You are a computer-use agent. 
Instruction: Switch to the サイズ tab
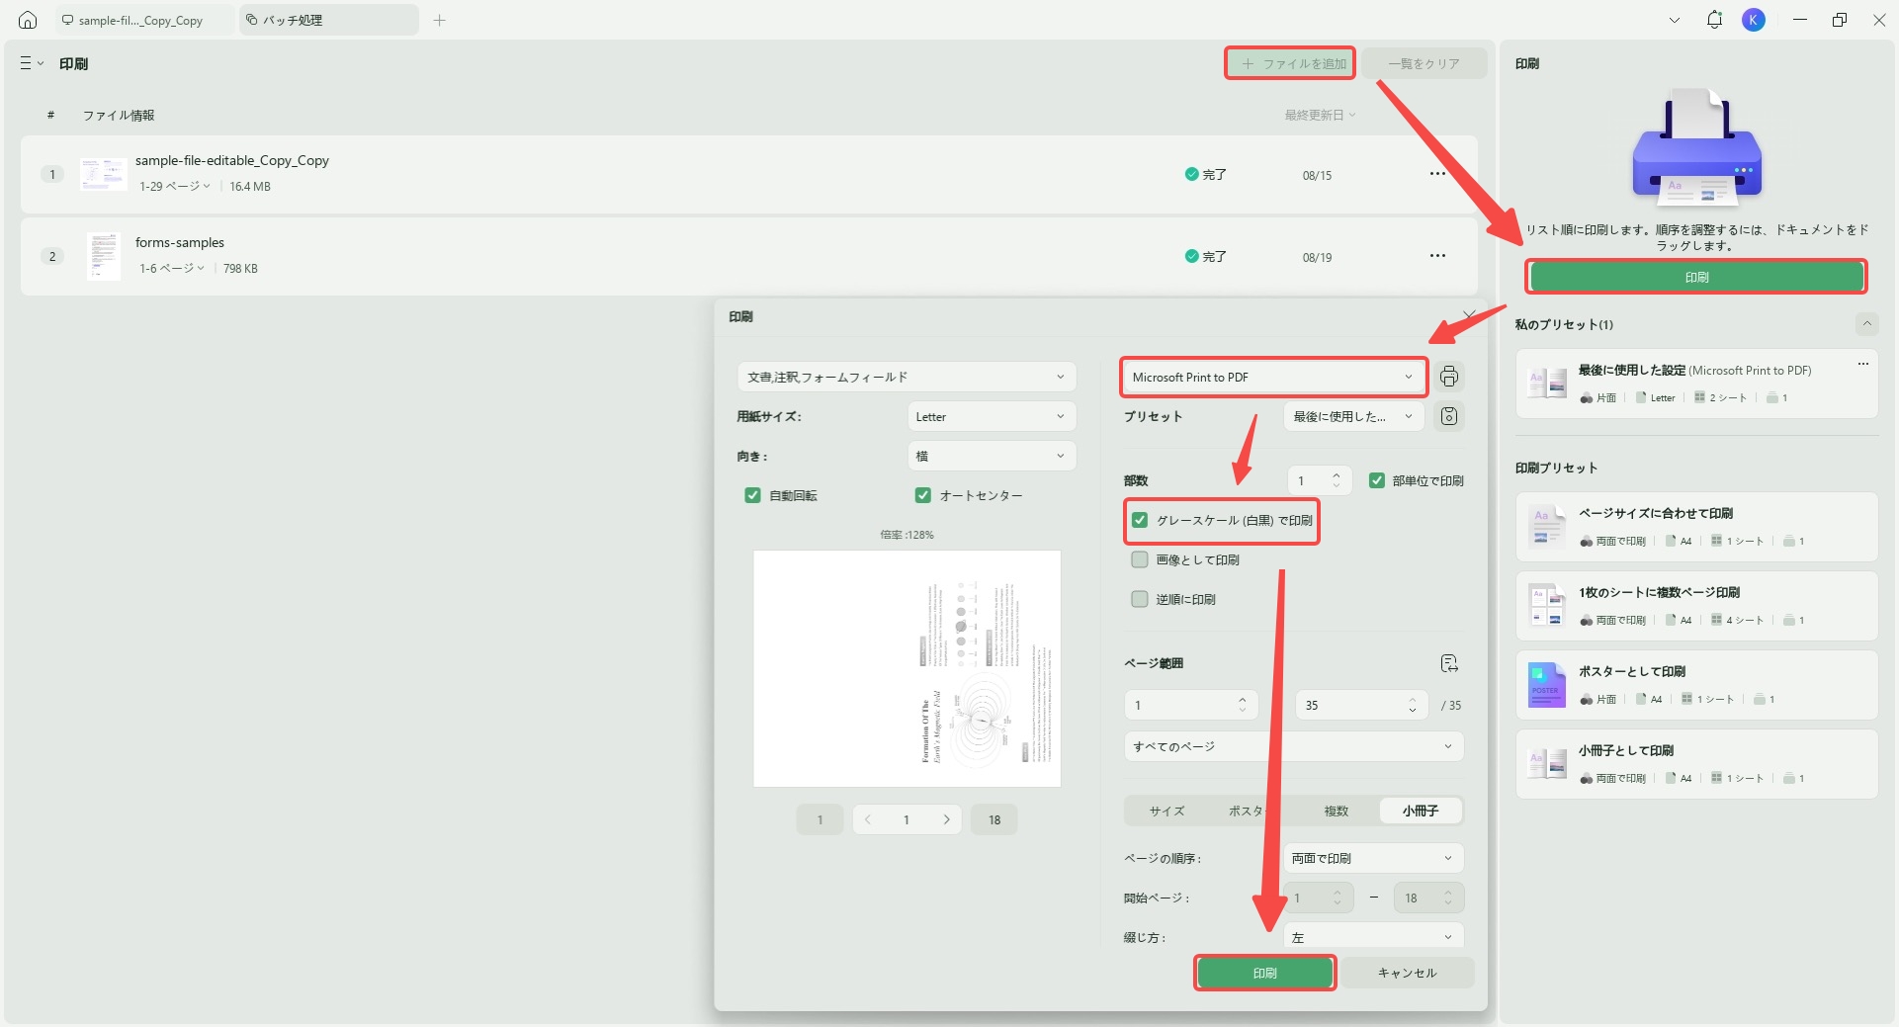click(1166, 811)
